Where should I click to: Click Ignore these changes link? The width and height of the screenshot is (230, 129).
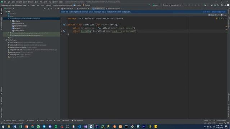(218, 12)
